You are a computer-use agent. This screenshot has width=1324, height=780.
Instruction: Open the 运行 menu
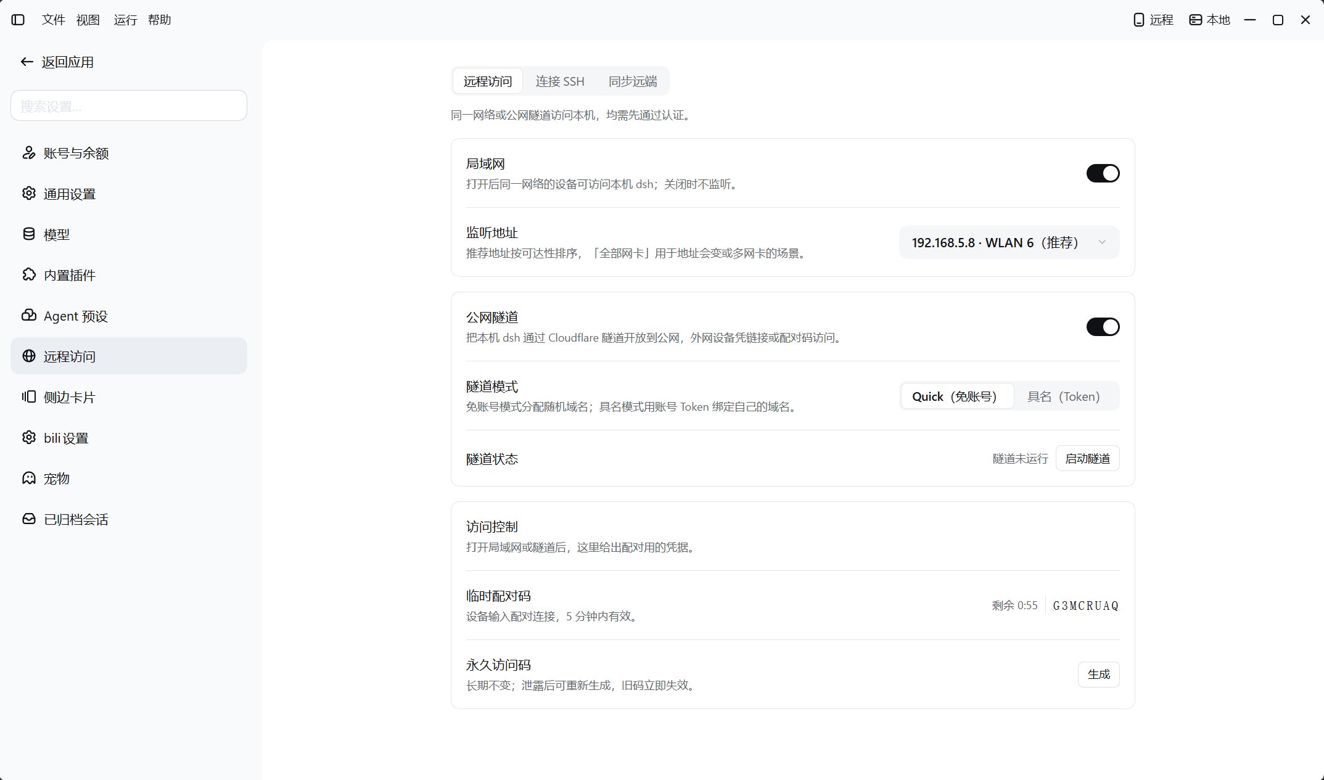(125, 20)
